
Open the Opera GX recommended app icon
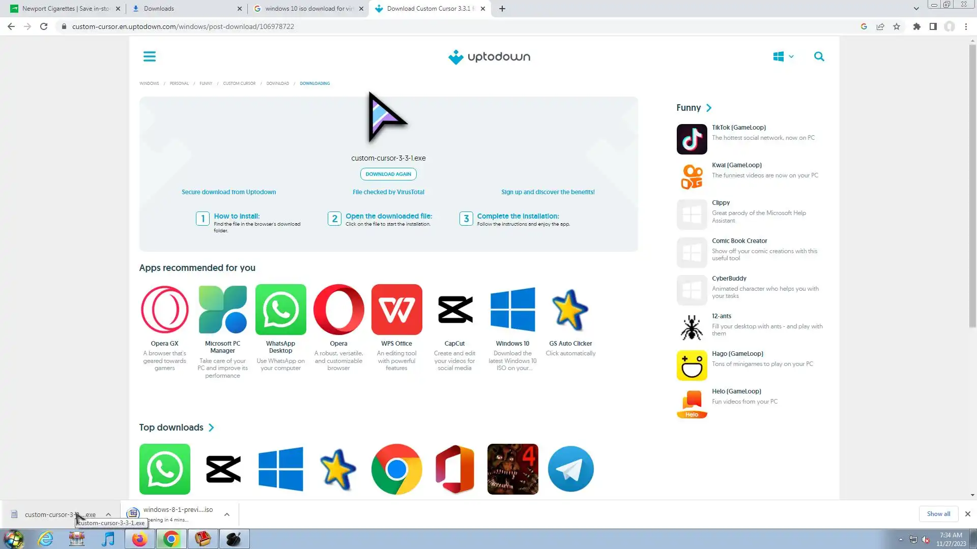coord(164,310)
